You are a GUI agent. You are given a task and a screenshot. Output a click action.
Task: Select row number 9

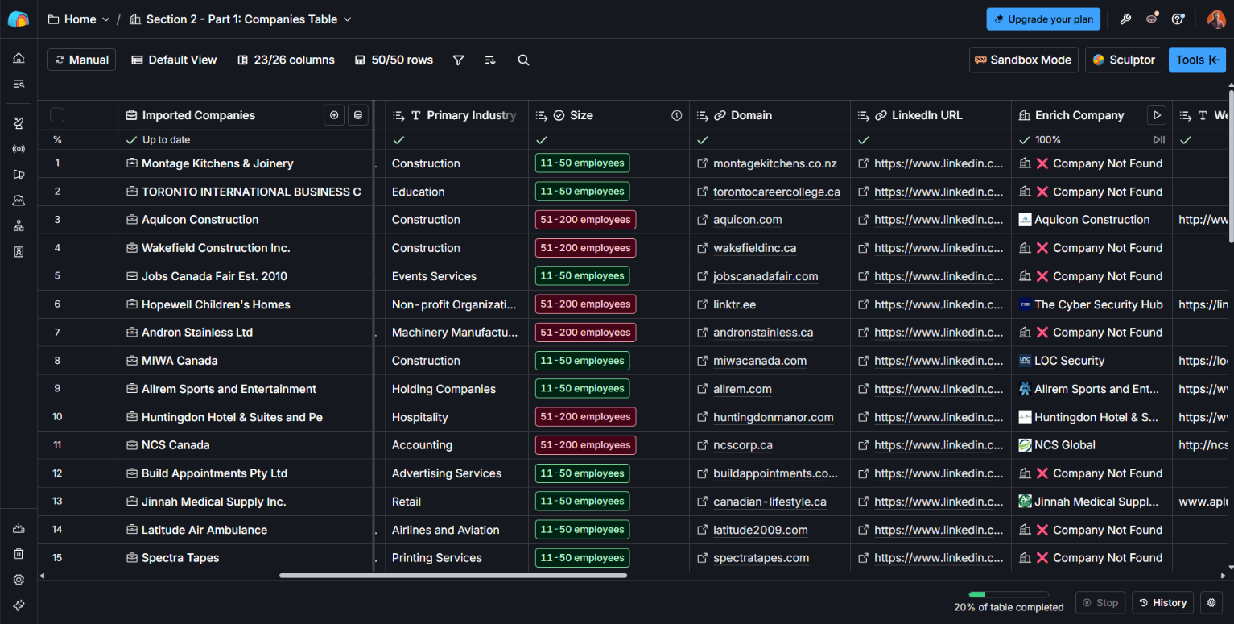click(x=57, y=389)
